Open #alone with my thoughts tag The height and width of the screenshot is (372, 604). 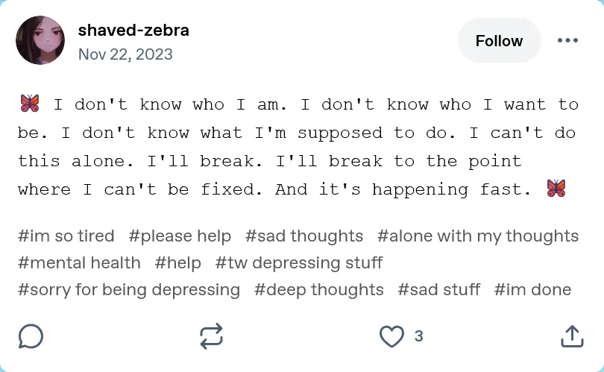(478, 236)
